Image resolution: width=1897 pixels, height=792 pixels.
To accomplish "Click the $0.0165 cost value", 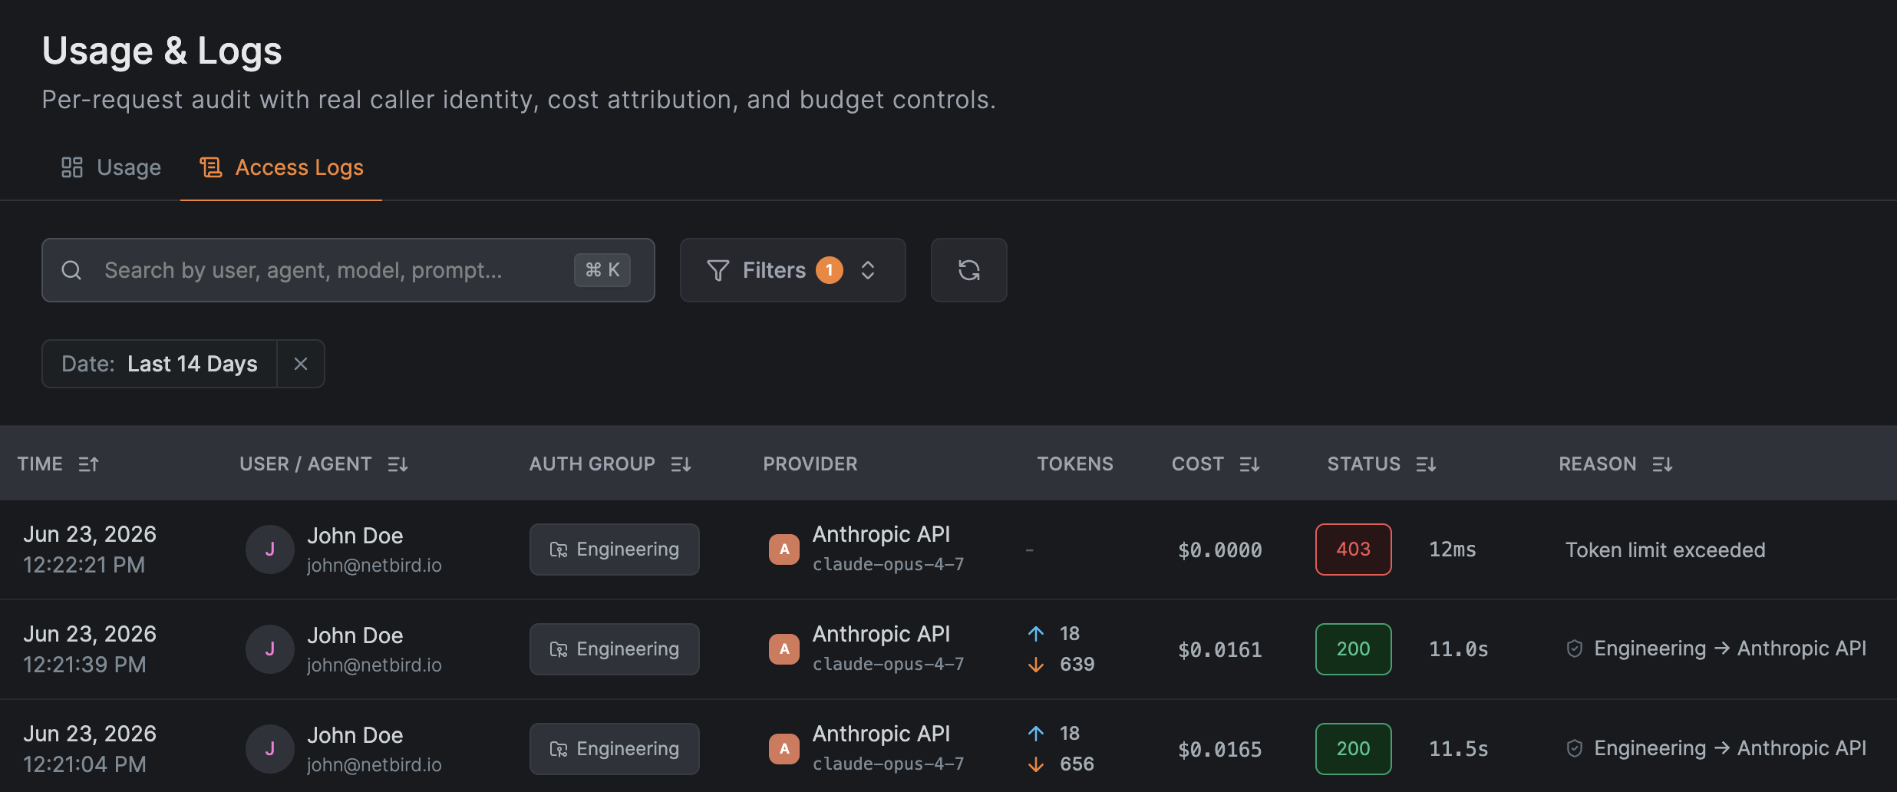I will coord(1220,750).
